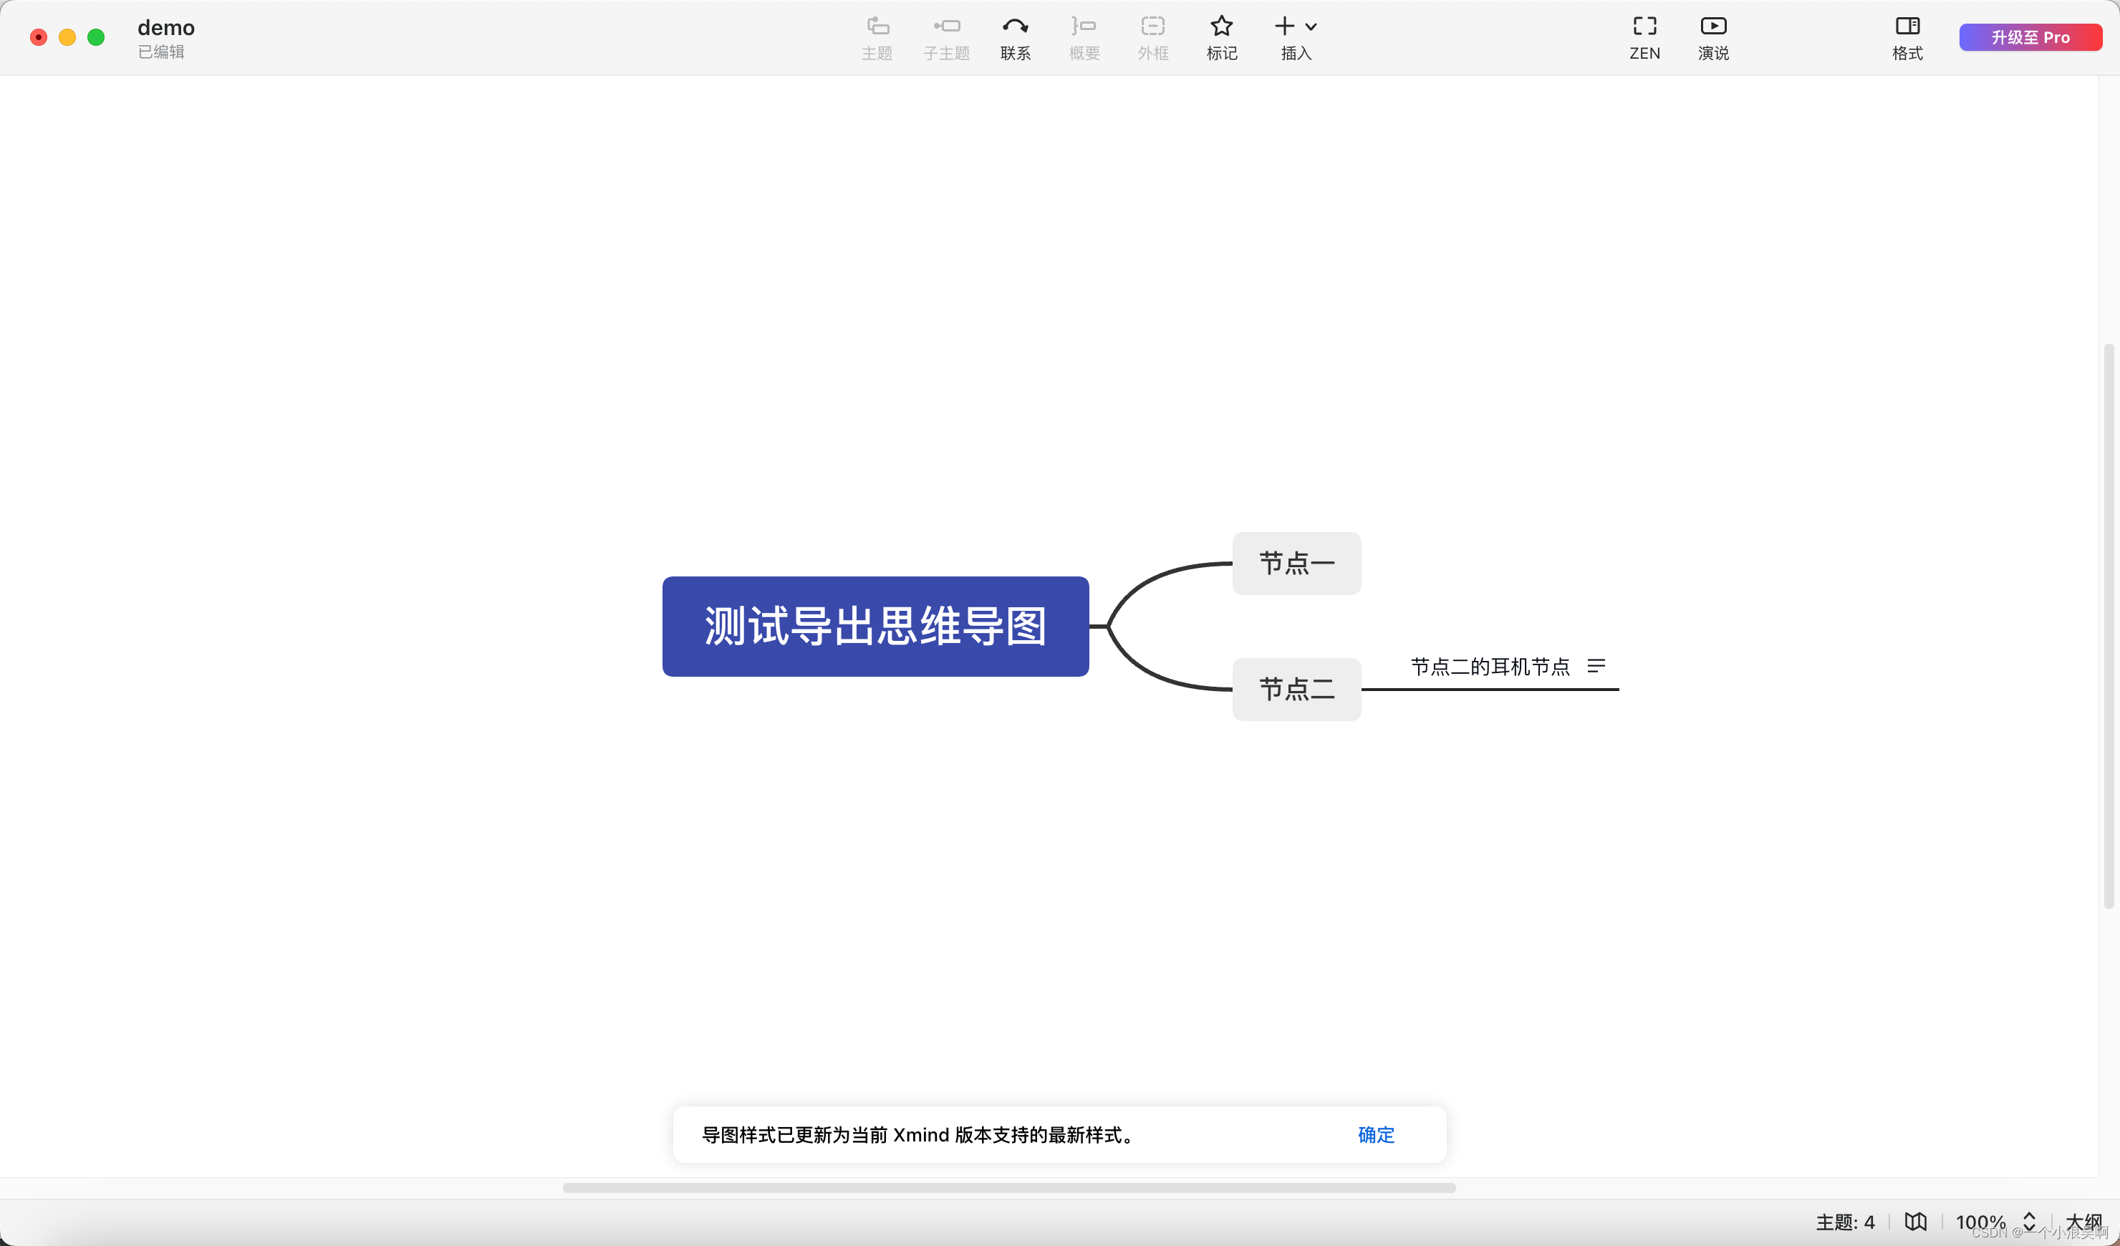Open the notes icon beside 节点二的耳机节点

click(1596, 667)
